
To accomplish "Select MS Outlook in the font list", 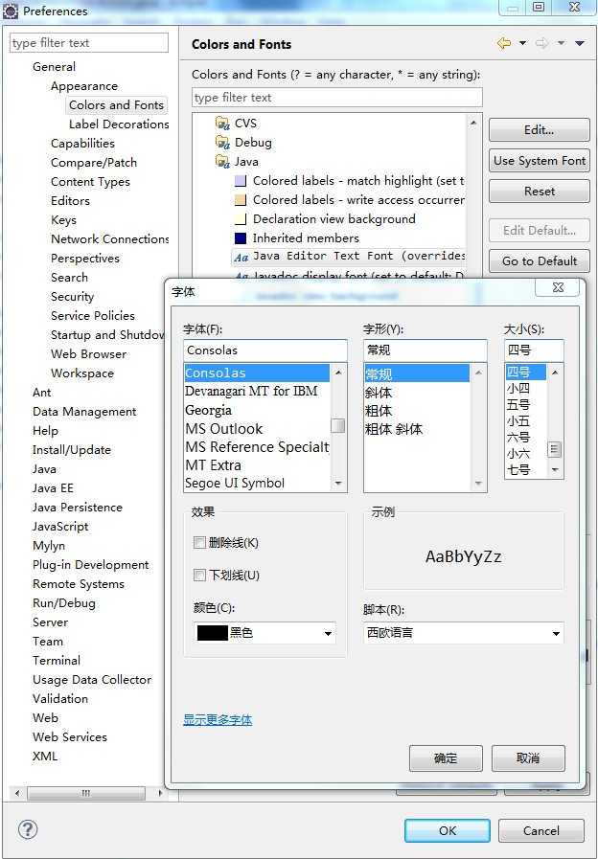I will (224, 429).
